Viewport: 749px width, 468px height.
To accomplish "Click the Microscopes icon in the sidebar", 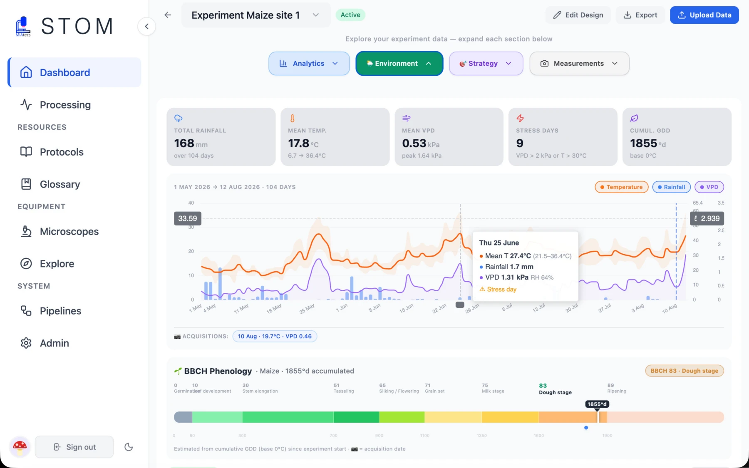I will click(x=26, y=231).
